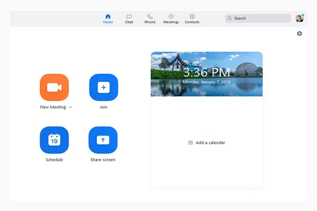Viewport: 317px width, 211px height.
Task: Open the Contacts tab
Action: tap(192, 19)
